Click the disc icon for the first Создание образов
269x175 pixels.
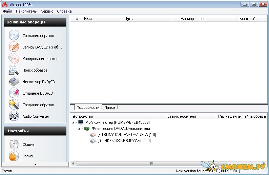[14, 35]
